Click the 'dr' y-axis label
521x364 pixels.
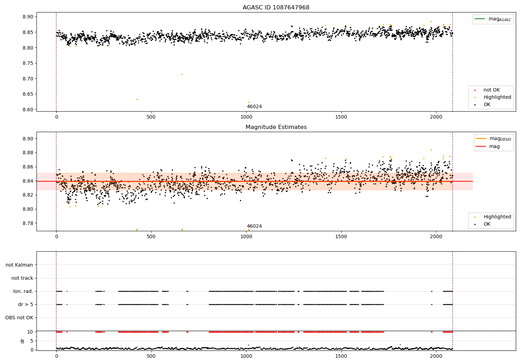pyautogui.click(x=23, y=341)
